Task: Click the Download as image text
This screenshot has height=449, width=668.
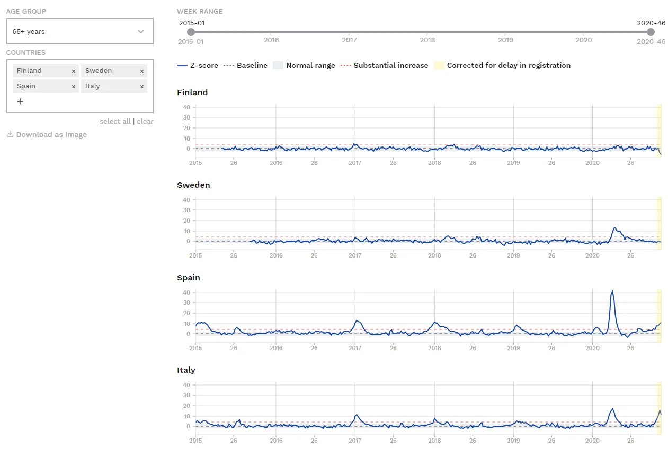Action: [x=51, y=134]
